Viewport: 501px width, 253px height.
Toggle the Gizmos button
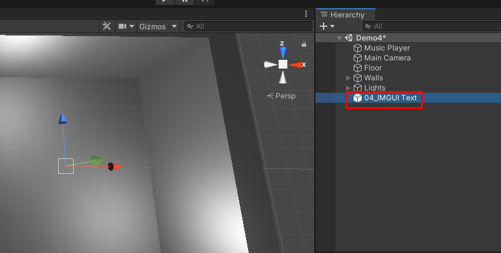coord(152,26)
